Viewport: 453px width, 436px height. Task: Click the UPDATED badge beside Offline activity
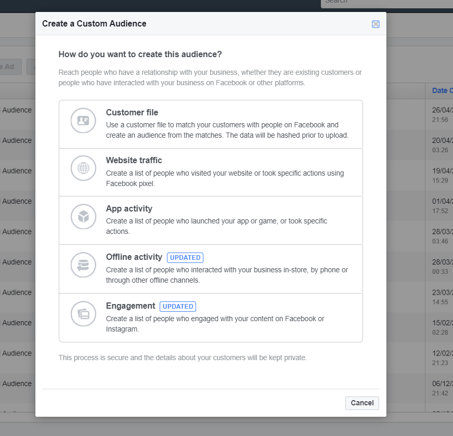click(x=185, y=257)
